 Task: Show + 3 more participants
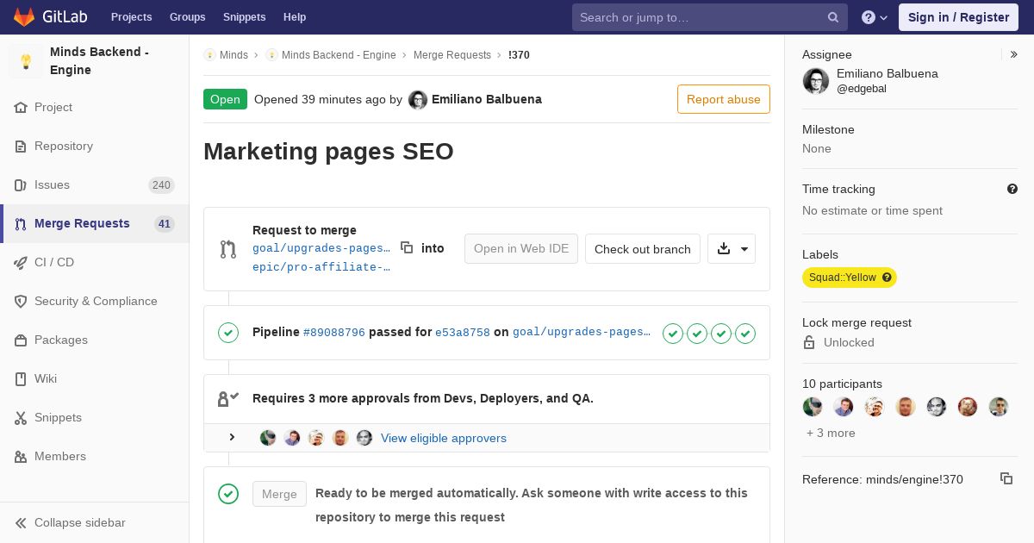(831, 433)
